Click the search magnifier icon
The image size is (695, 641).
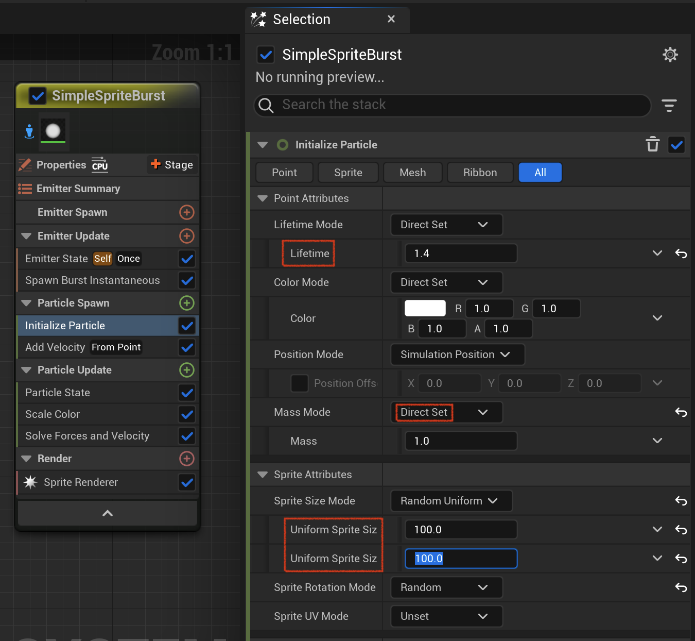pos(266,106)
